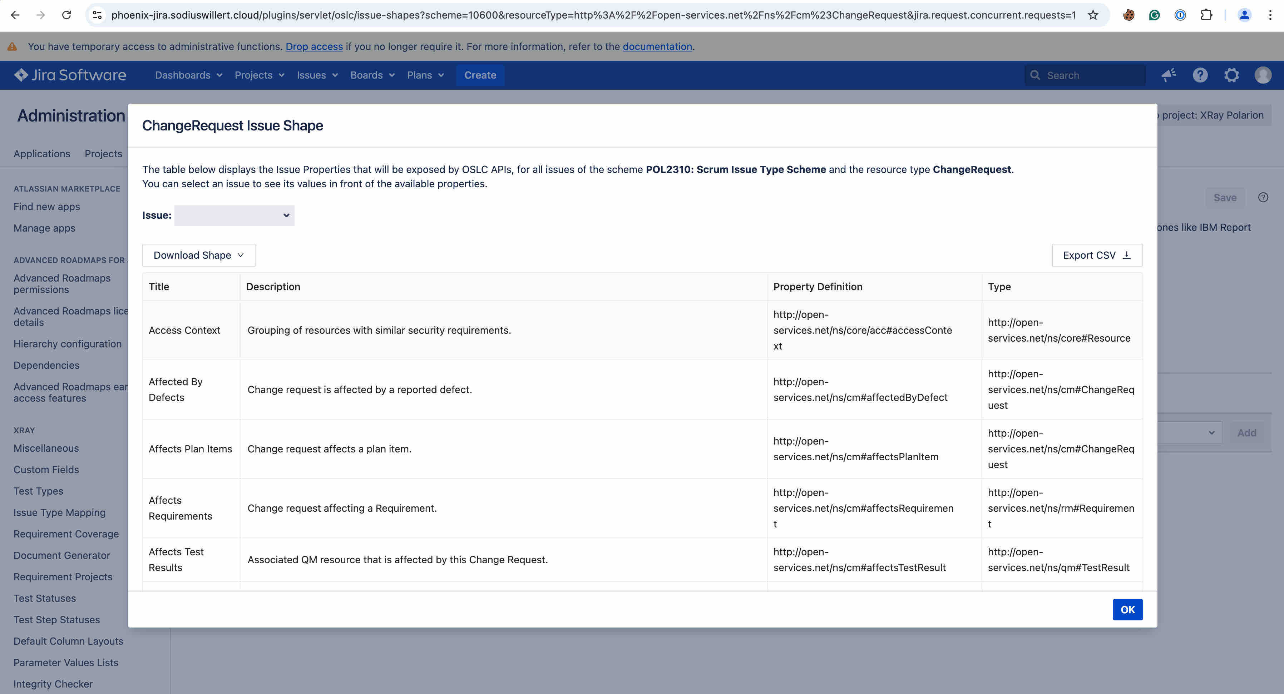Reload the page with refresh icon
The height and width of the screenshot is (694, 1284).
66,15
